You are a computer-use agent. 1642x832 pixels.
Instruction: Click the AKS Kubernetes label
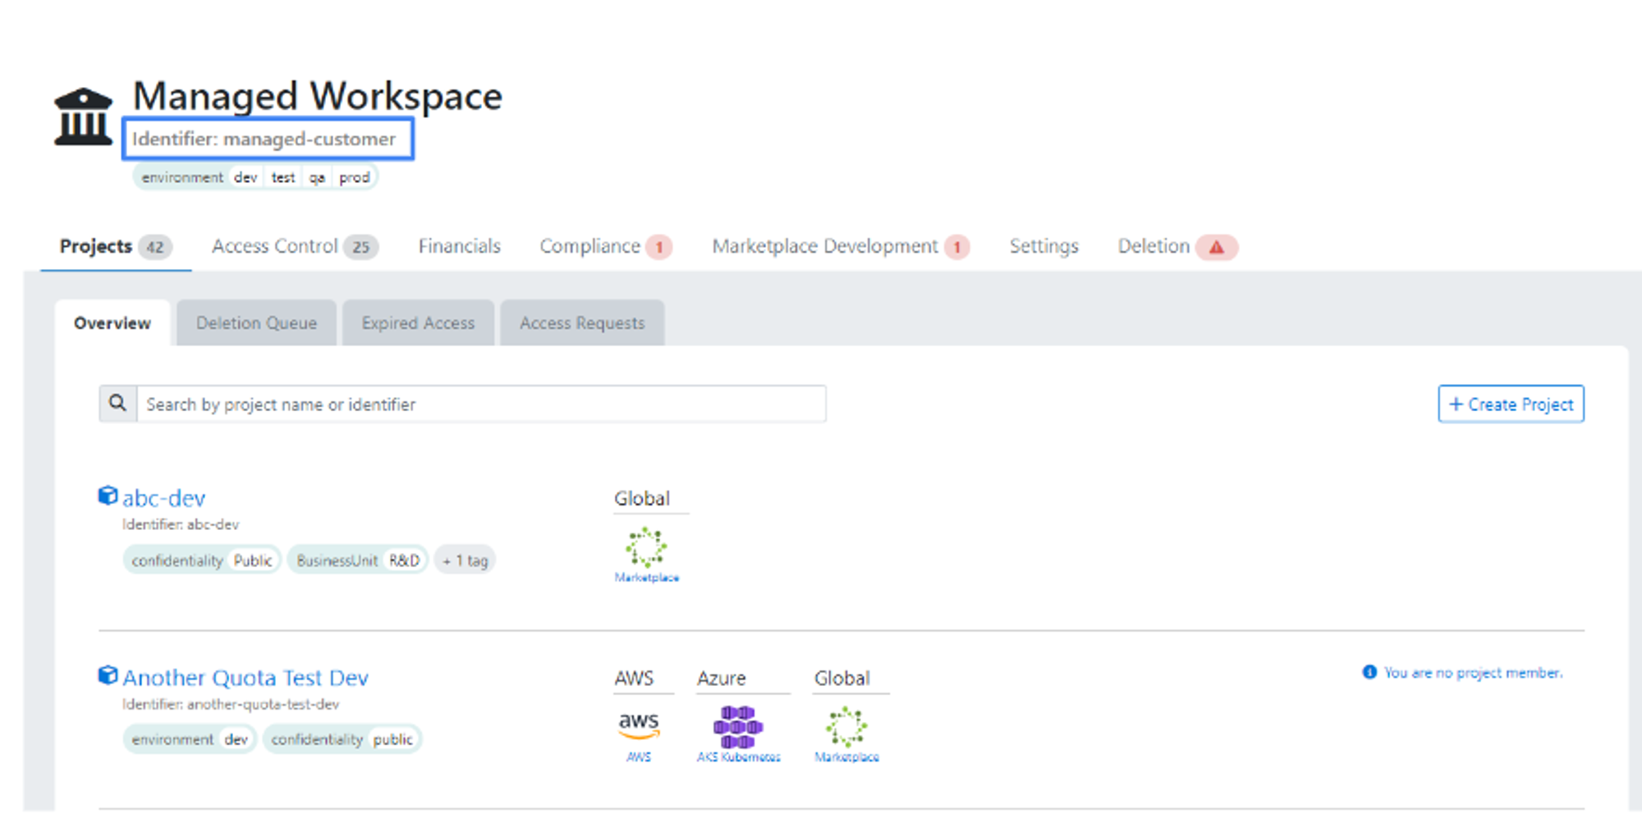click(739, 757)
